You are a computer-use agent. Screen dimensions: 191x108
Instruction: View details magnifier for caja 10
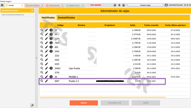42,30
